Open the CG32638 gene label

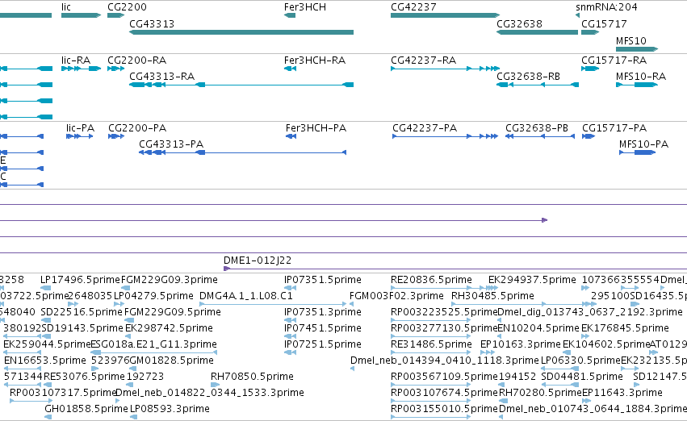tap(519, 23)
